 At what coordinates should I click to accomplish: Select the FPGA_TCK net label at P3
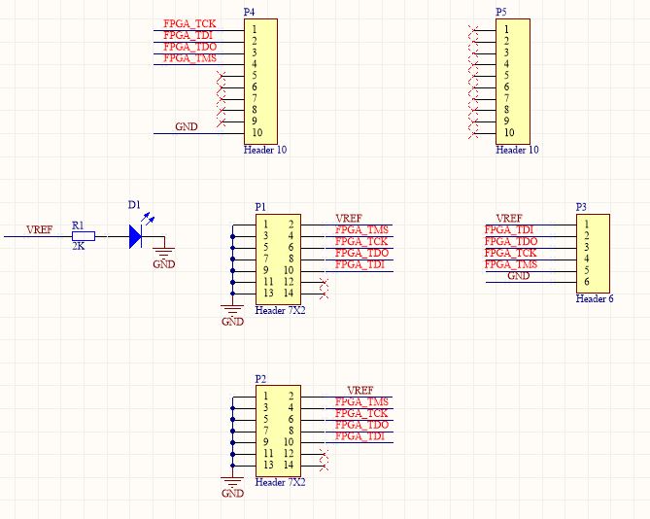pos(511,253)
